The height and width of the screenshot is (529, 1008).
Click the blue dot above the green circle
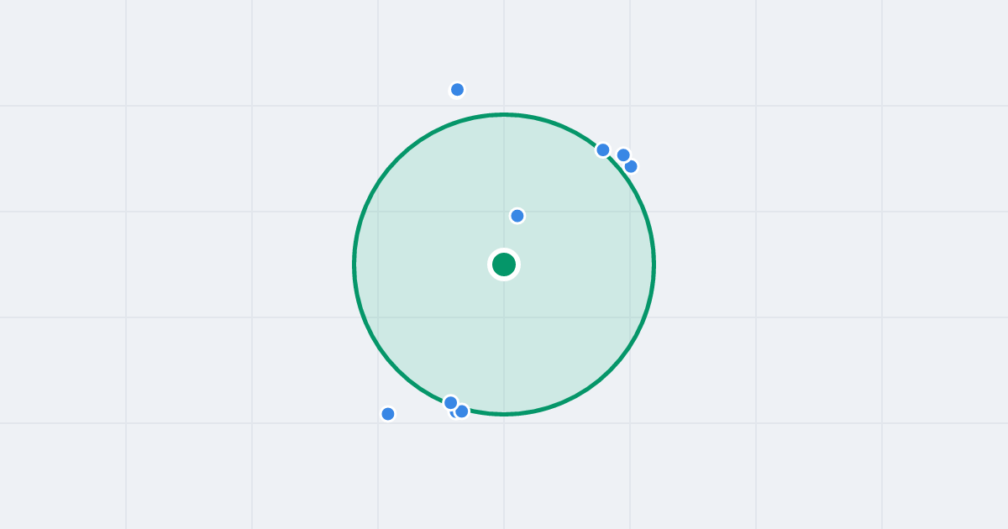[457, 90]
